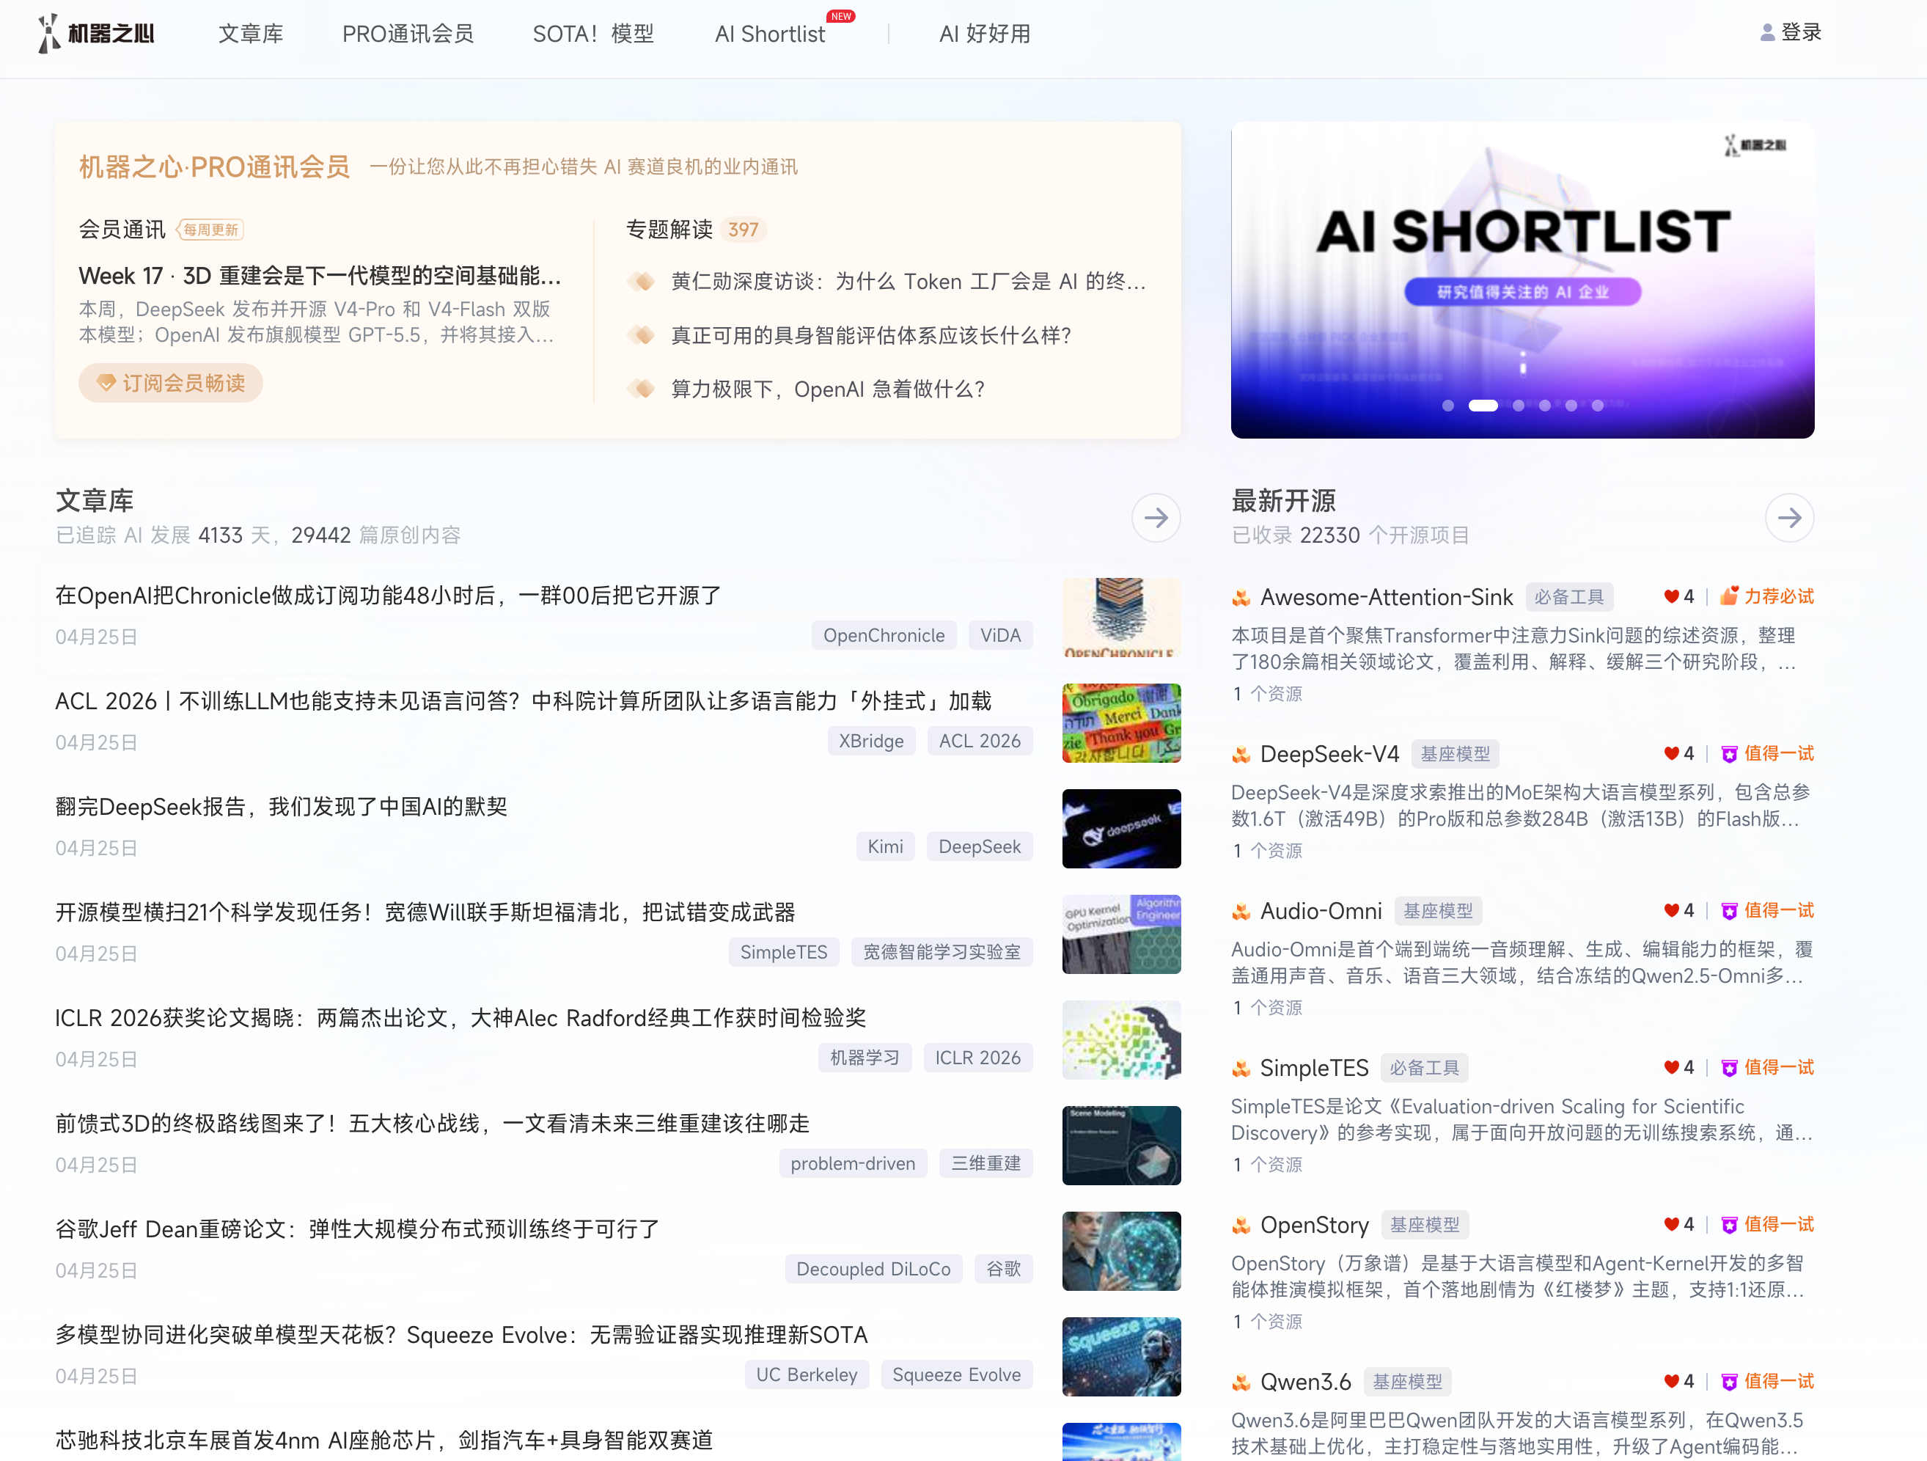Click the heart icon on Qwen3.6

pos(1671,1381)
